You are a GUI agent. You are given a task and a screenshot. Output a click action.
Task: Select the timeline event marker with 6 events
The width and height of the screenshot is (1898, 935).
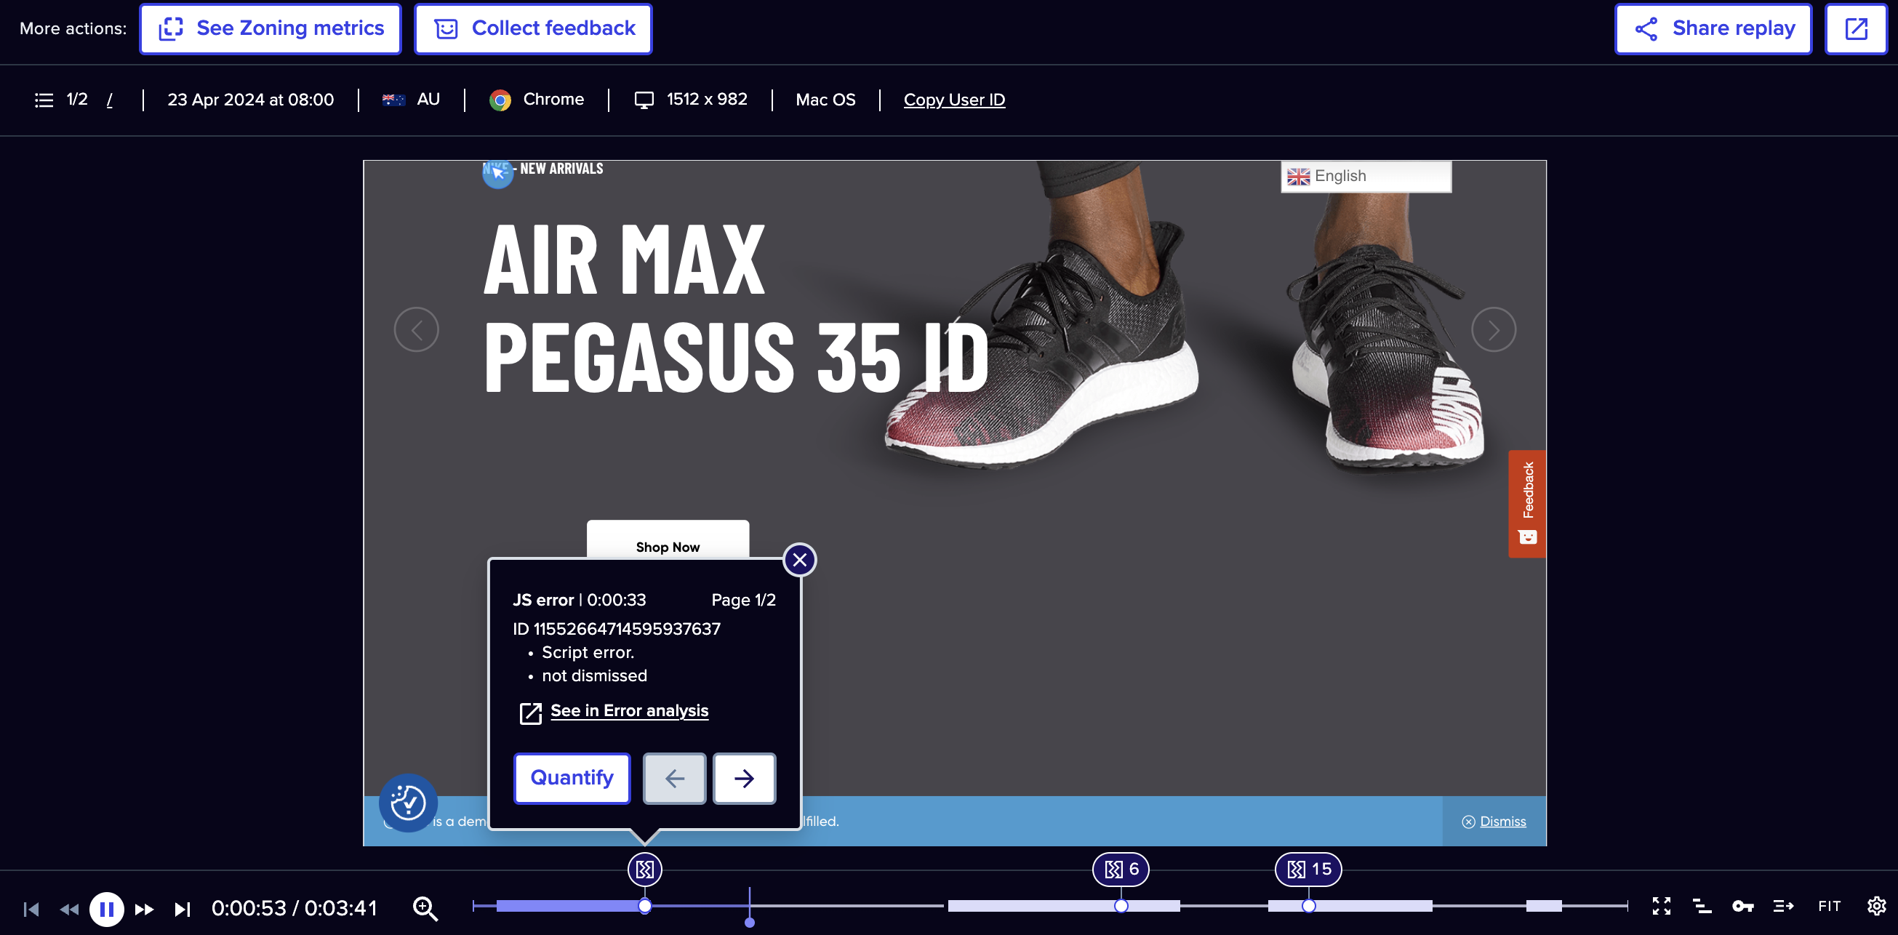(1121, 870)
